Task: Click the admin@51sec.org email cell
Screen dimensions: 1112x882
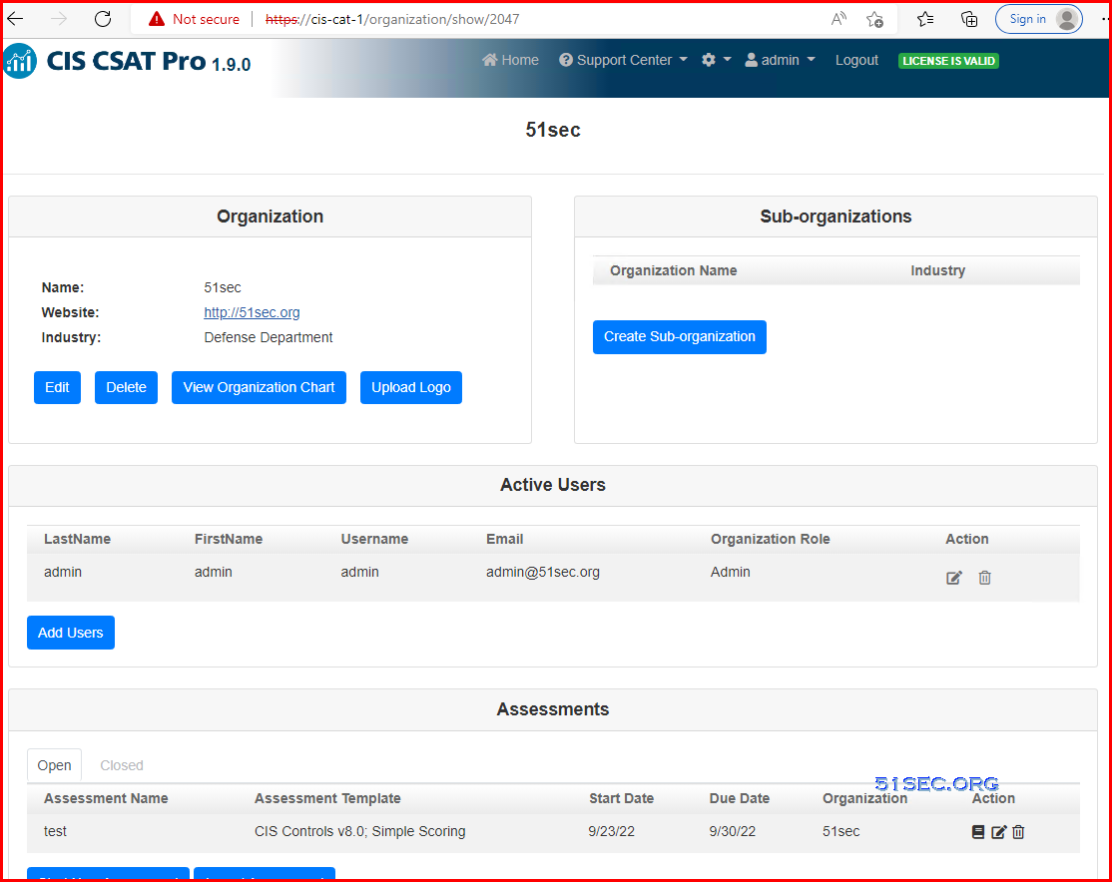Action: 543,572
